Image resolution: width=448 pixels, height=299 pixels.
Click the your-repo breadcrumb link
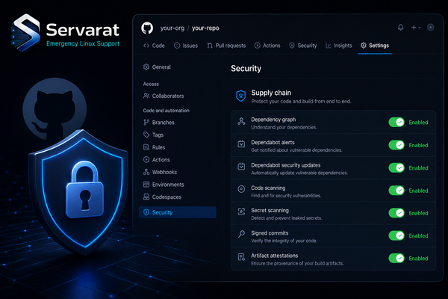pyautogui.click(x=205, y=28)
